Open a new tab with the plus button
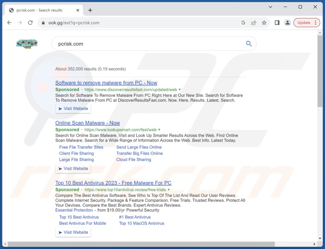 click(90, 10)
